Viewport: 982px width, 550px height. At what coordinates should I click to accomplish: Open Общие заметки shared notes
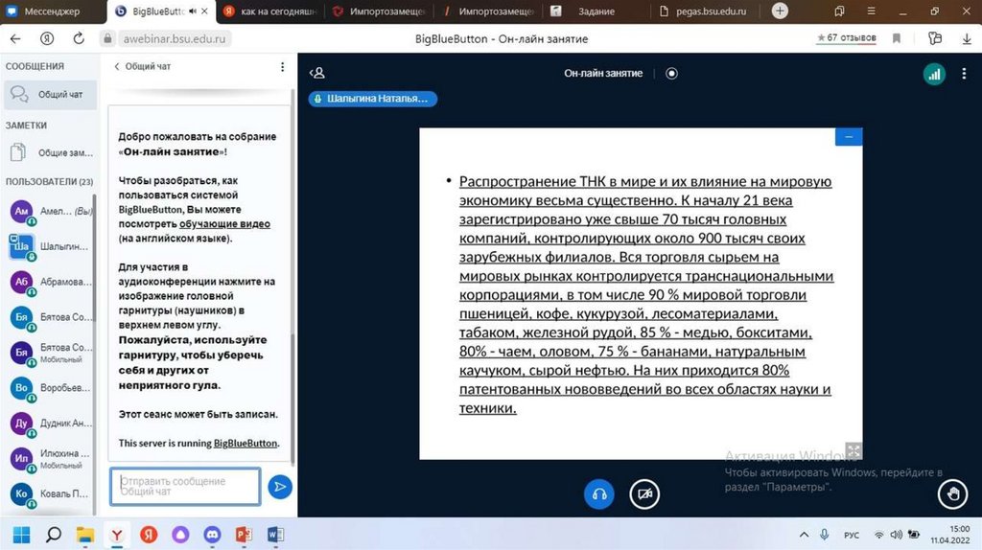click(x=50, y=152)
